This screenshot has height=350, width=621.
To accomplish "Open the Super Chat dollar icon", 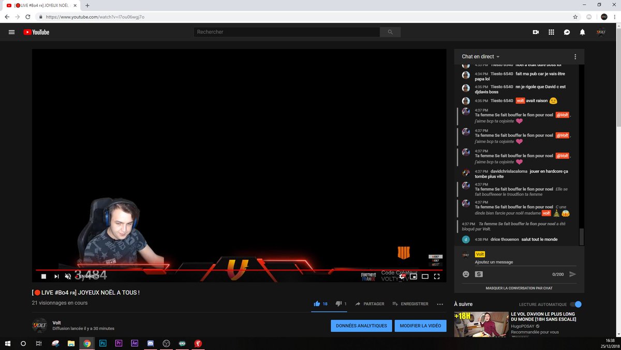I will point(479,274).
